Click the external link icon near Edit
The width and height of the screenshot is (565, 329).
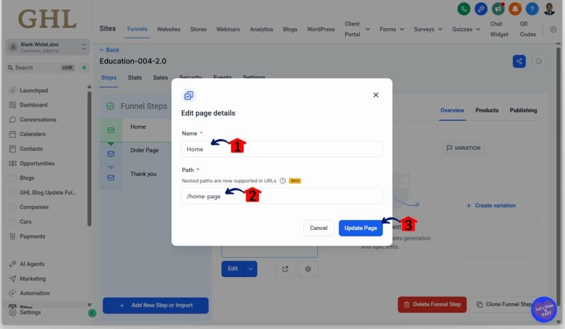[285, 269]
